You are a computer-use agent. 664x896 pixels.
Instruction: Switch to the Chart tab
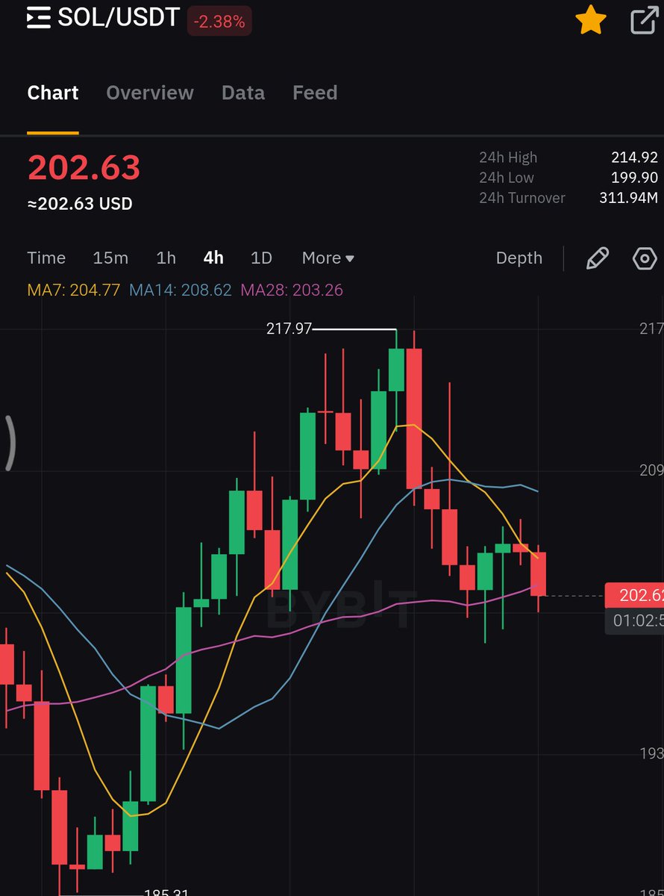(53, 93)
